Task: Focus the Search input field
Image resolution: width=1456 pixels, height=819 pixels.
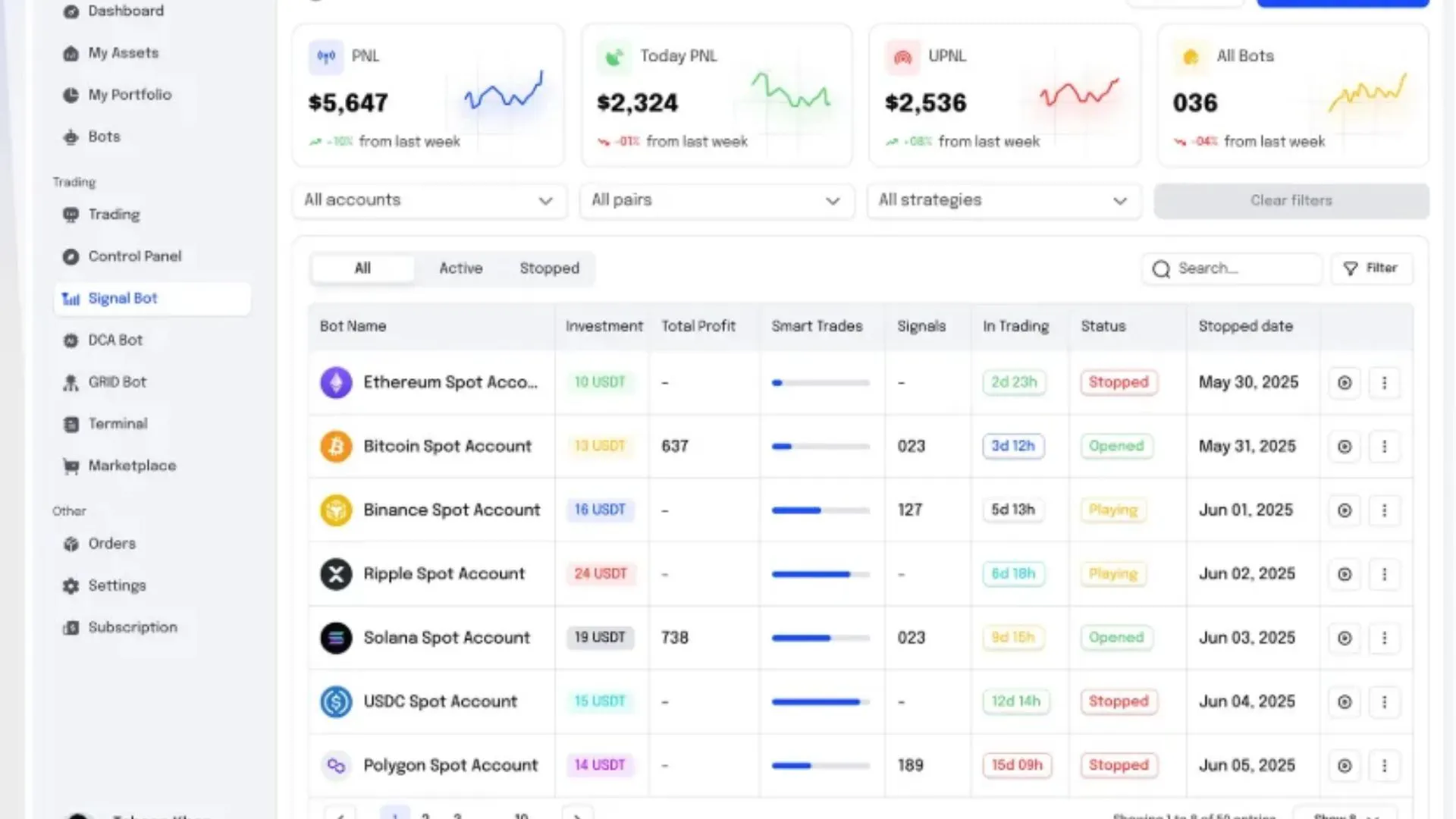Action: (1232, 268)
